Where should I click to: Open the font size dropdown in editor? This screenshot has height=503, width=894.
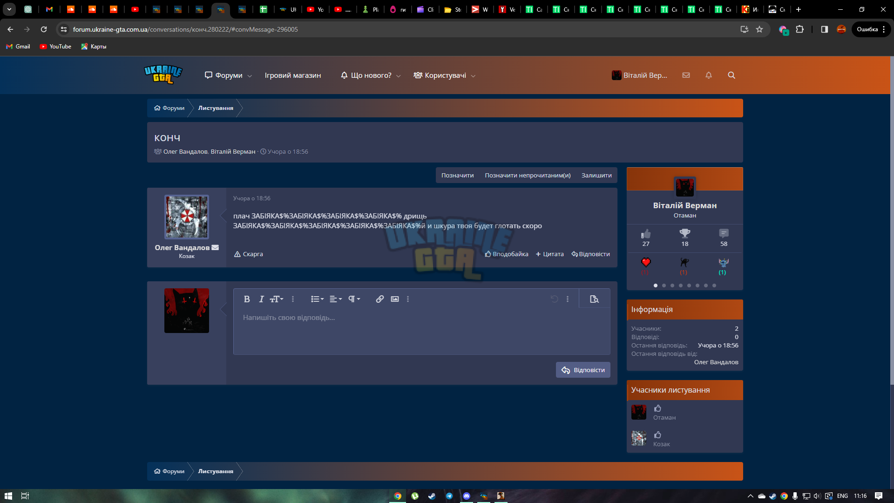click(x=277, y=299)
